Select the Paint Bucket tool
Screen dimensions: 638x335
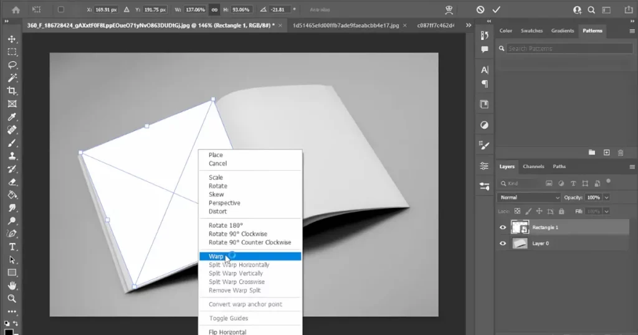pos(12,195)
